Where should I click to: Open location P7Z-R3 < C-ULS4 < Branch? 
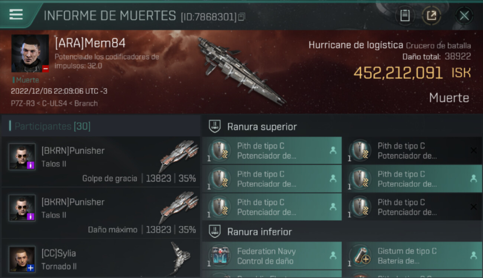(54, 103)
